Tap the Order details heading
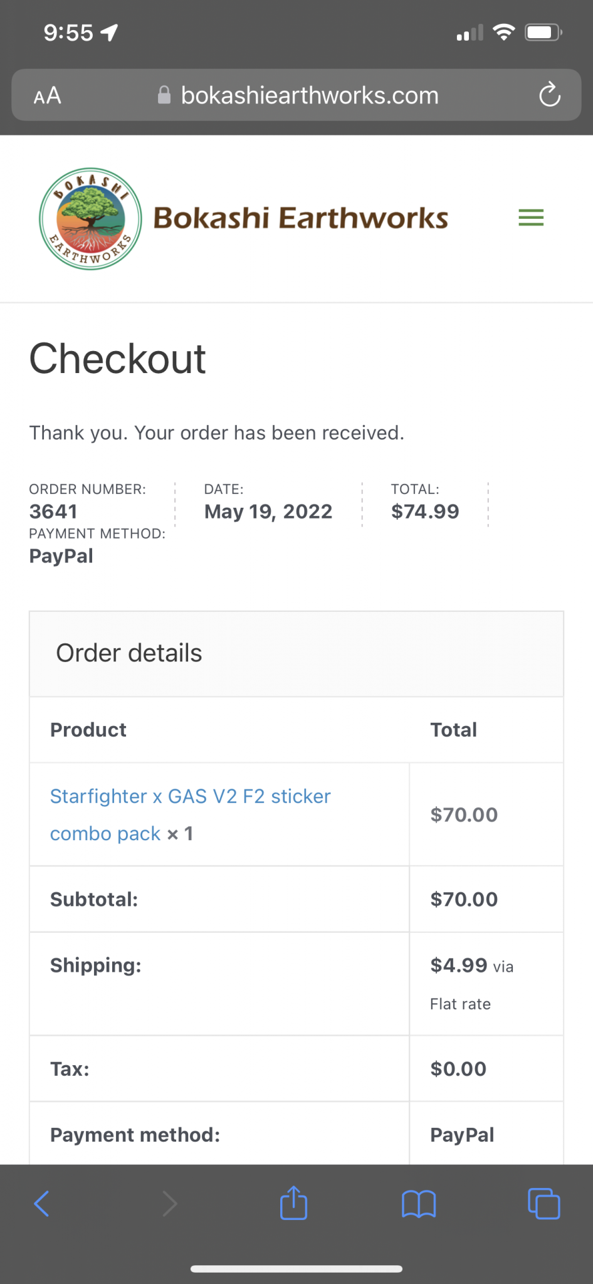593x1284 pixels. 129,653
